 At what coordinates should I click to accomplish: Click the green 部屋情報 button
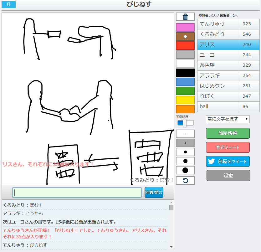point(228,133)
